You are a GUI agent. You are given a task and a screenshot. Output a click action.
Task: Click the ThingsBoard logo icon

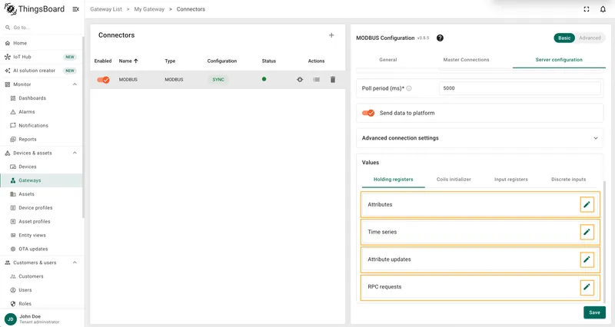pos(10,9)
